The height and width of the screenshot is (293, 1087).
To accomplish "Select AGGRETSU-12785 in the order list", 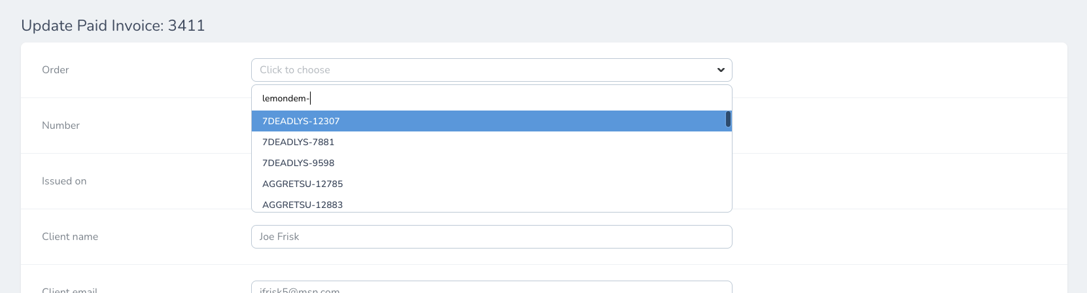I will (x=302, y=184).
